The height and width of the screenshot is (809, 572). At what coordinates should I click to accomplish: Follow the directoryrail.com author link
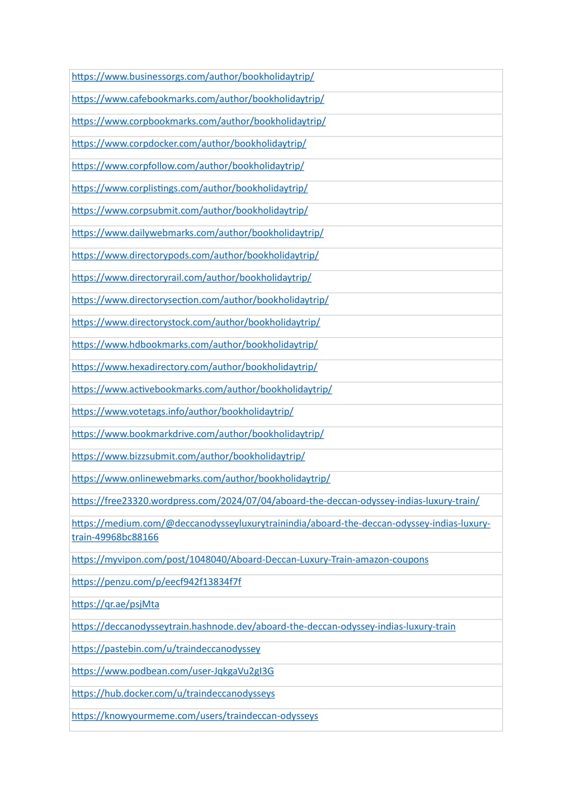(191, 278)
